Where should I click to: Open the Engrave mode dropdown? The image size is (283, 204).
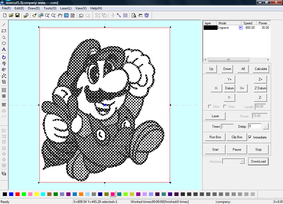[240, 28]
